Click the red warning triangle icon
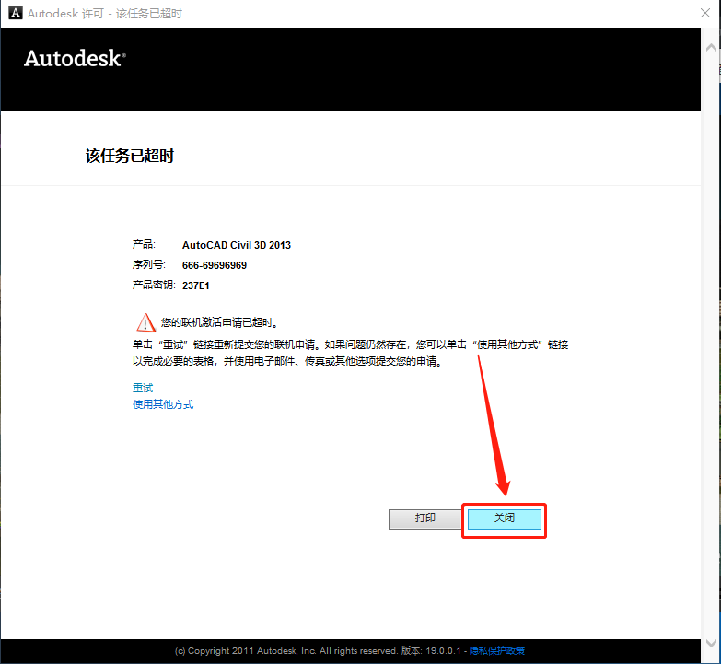 [145, 322]
